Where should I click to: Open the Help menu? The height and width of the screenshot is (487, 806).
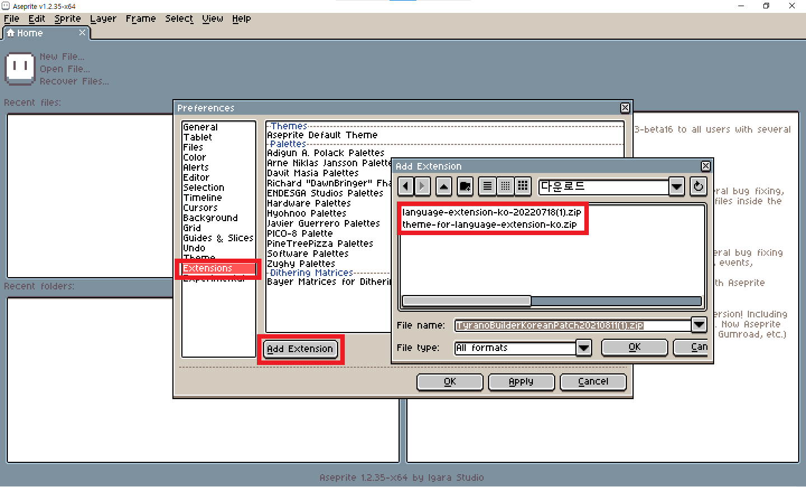(241, 18)
